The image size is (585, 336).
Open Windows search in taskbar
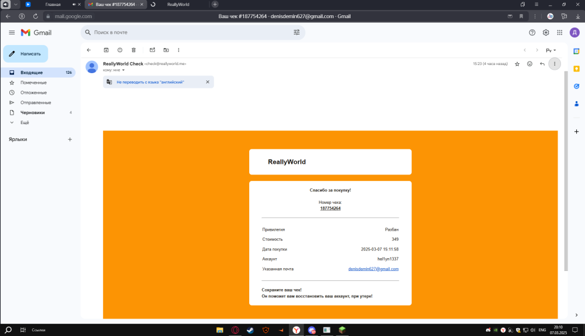[x=8, y=330]
